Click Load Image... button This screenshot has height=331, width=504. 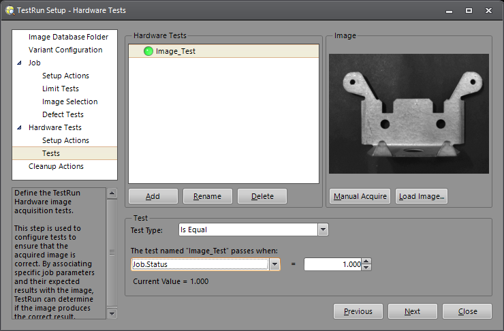coord(422,196)
